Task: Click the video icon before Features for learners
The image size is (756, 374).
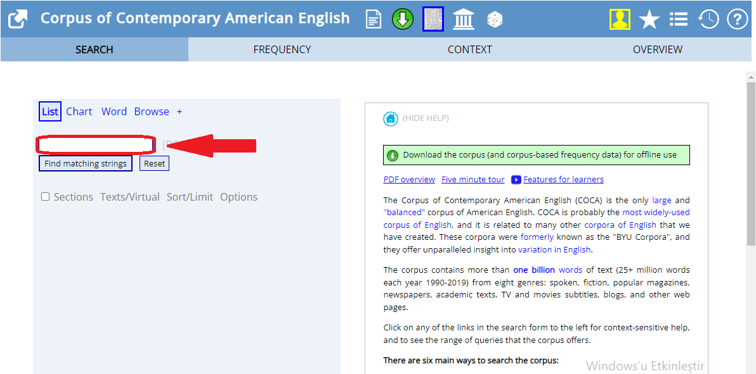Action: point(516,180)
